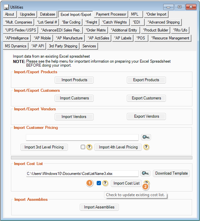Click the Import Assemblies button
This screenshot has width=200, height=221.
(99, 207)
